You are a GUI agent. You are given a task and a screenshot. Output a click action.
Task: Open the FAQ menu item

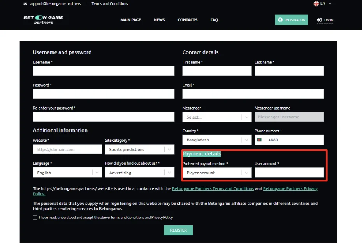point(214,20)
